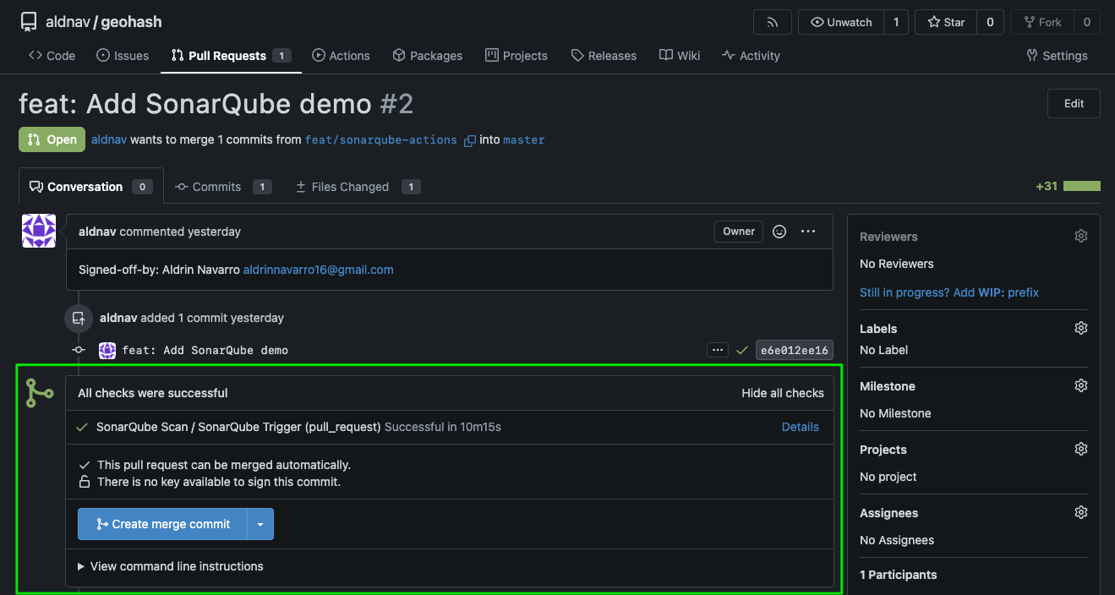Open the geohash repository name link
The height and width of the screenshot is (595, 1115).
click(x=131, y=22)
